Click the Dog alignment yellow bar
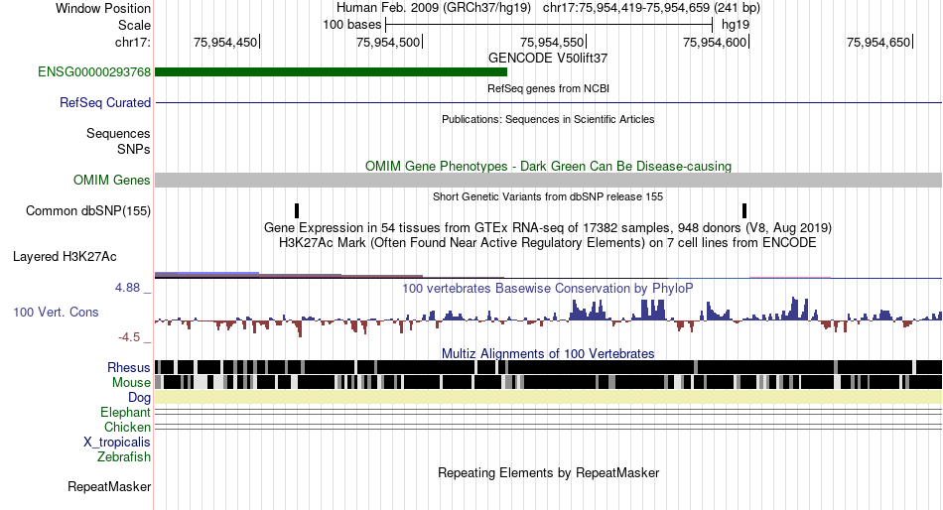This screenshot has height=510, width=943. tap(549, 397)
